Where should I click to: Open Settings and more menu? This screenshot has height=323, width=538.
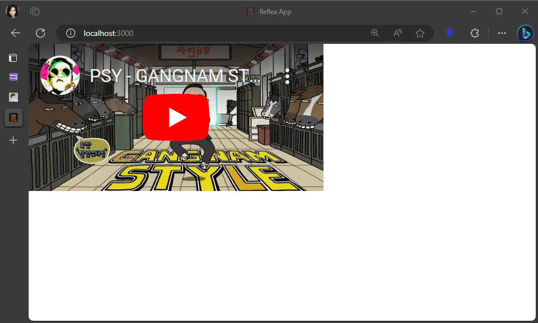(502, 33)
